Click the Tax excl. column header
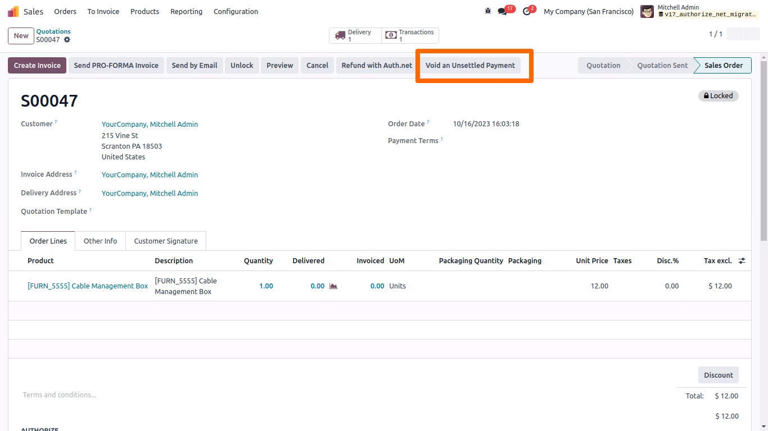Viewport: 768px width, 431px height. (x=717, y=261)
